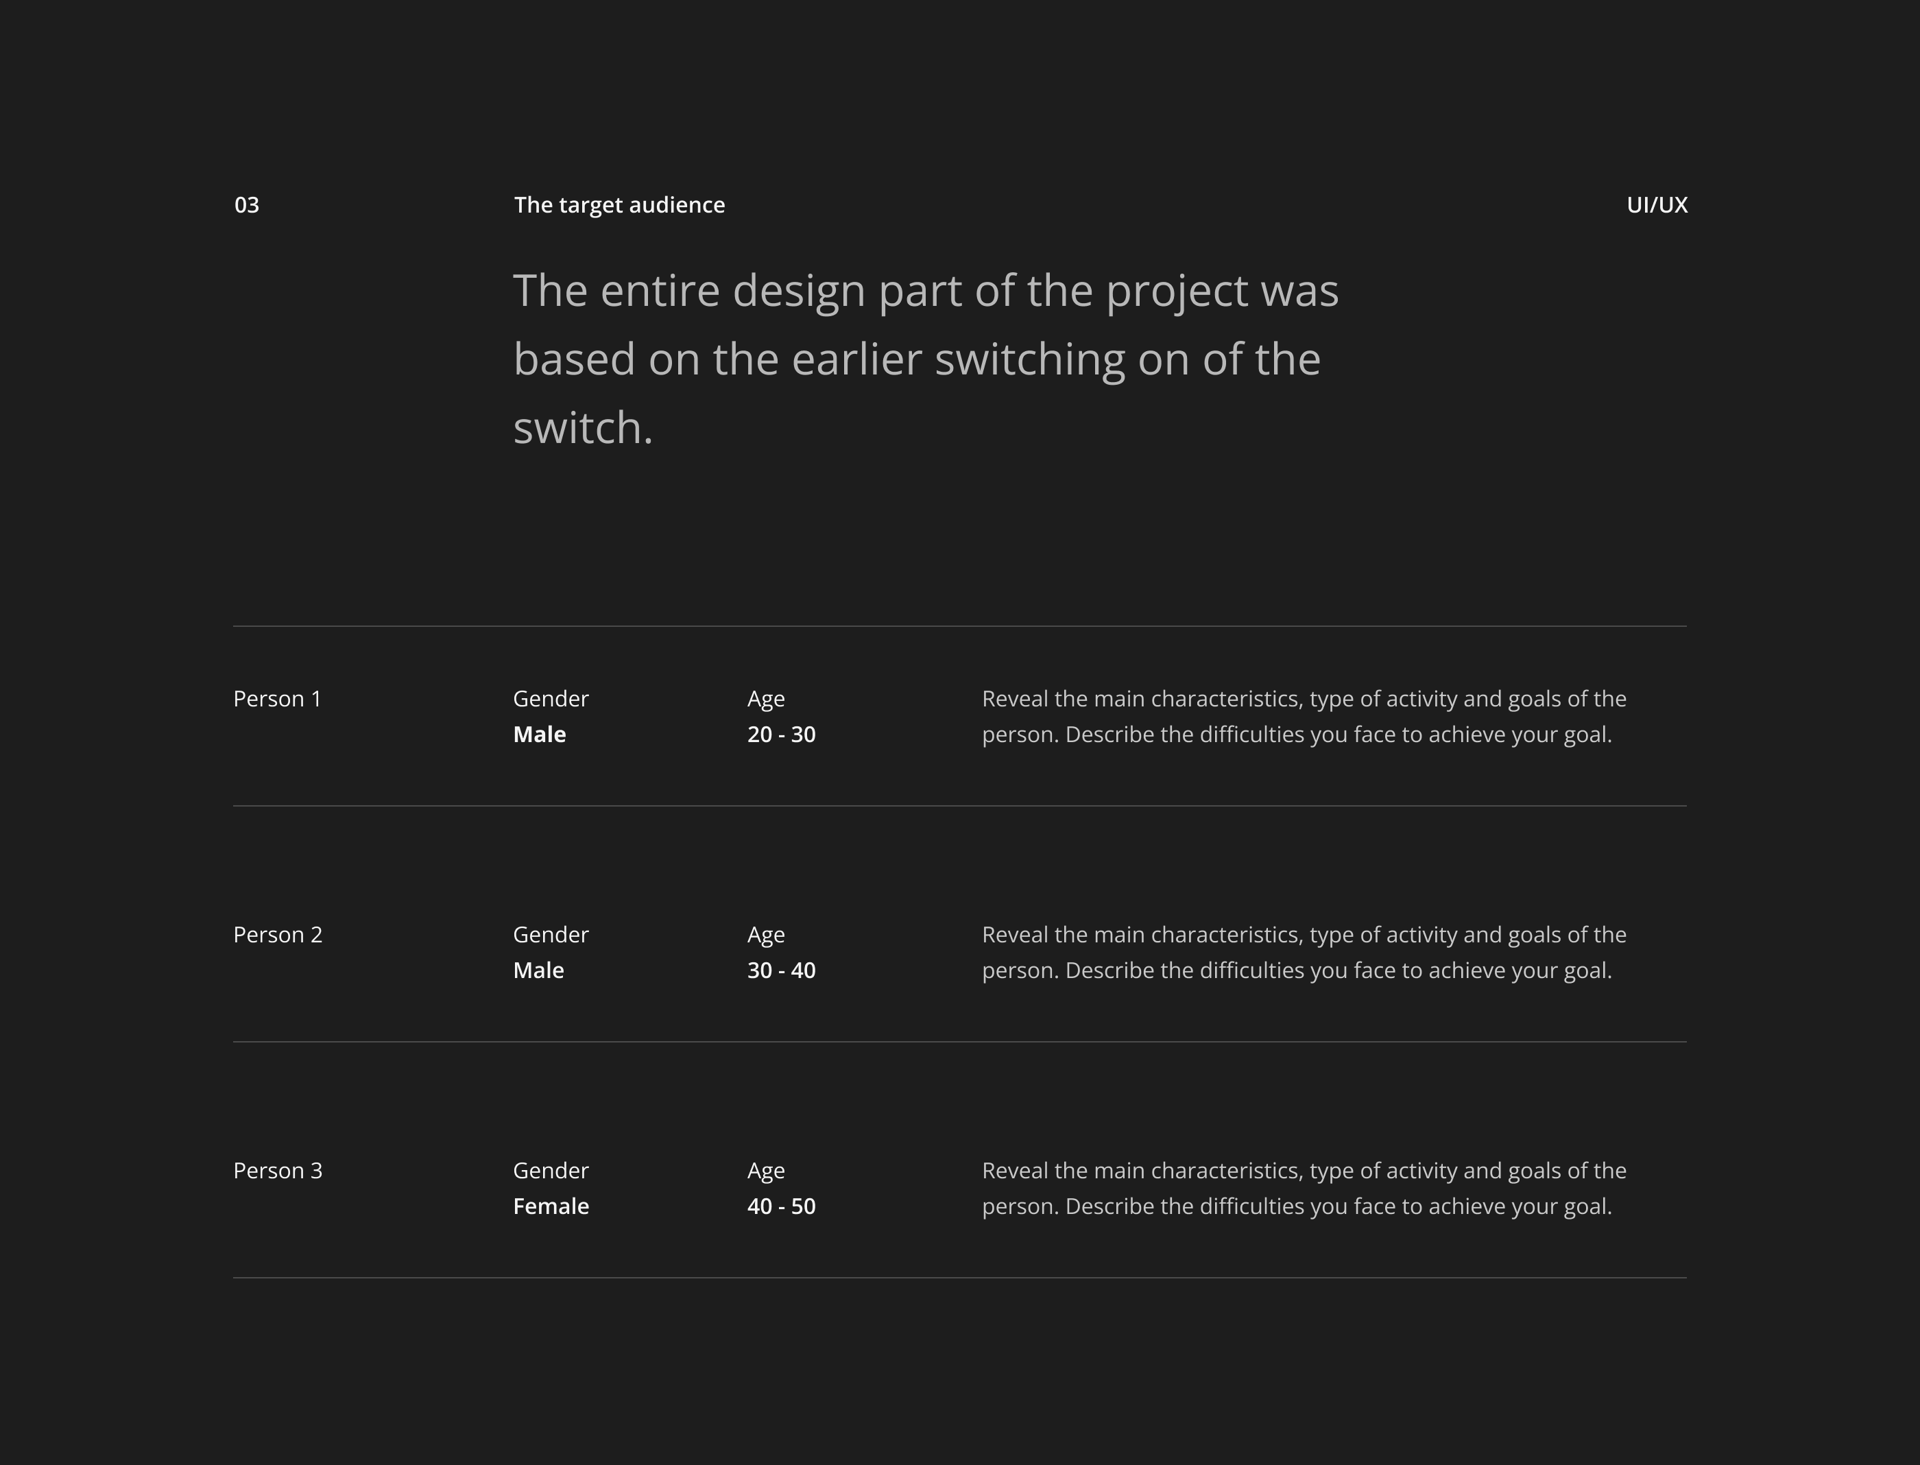
Task: Click Person 1's description text
Action: click(1303, 717)
